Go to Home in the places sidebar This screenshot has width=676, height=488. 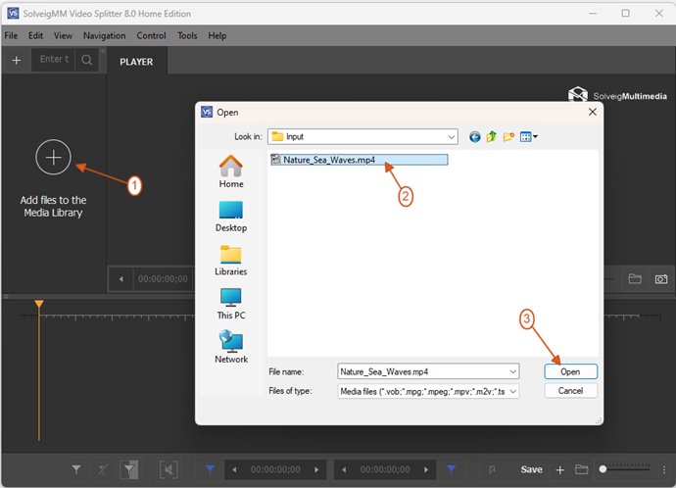tap(231, 171)
